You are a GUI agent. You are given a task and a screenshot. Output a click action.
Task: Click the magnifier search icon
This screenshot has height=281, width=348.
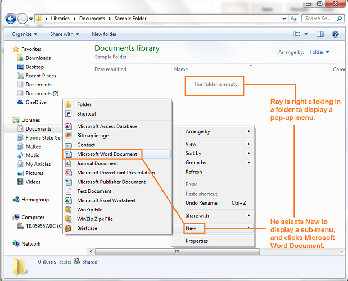click(x=339, y=19)
